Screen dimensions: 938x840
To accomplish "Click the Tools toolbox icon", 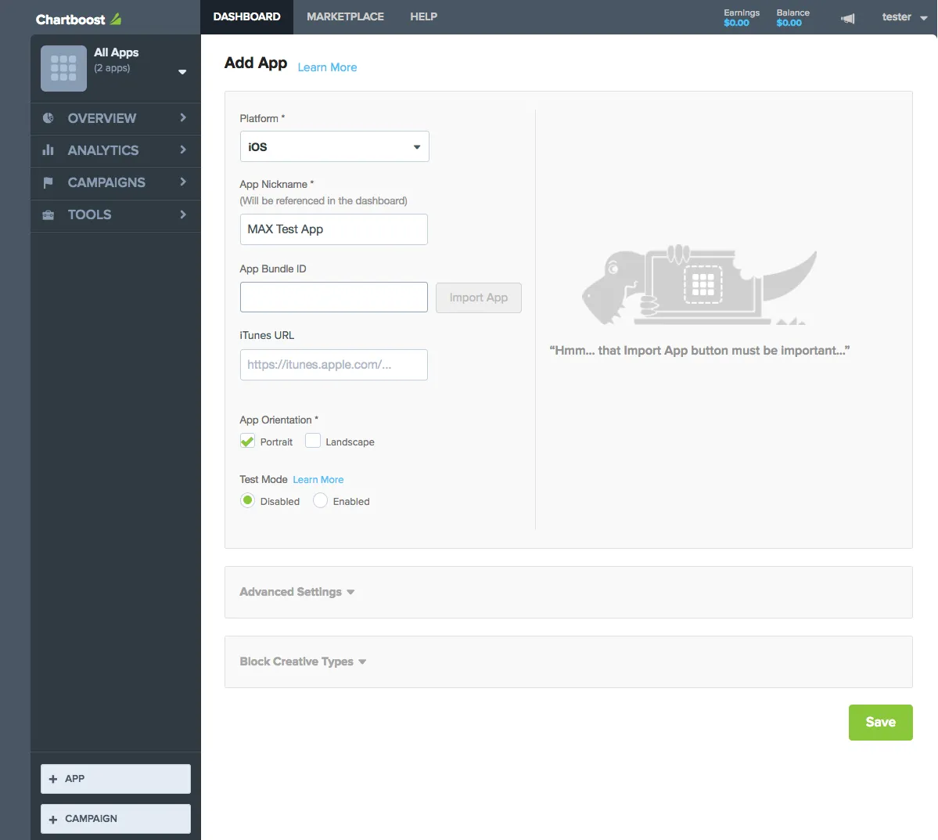I will (49, 215).
